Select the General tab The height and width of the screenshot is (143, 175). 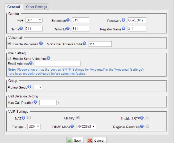point(14,7)
